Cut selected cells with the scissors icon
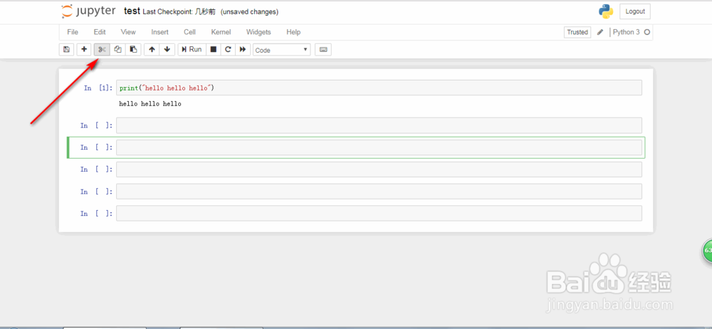This screenshot has height=329, width=712. (x=102, y=50)
